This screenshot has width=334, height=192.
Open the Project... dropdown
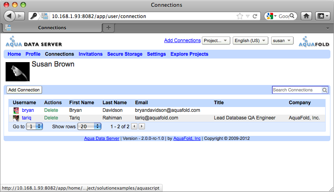[x=216, y=40]
